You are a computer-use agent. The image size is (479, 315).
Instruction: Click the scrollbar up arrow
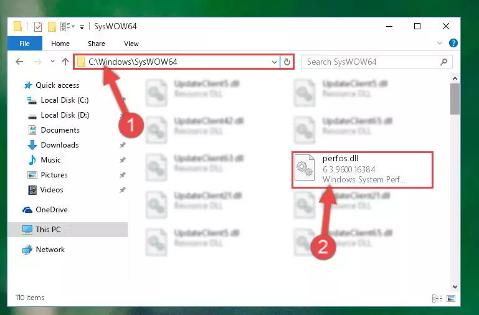tap(455, 78)
